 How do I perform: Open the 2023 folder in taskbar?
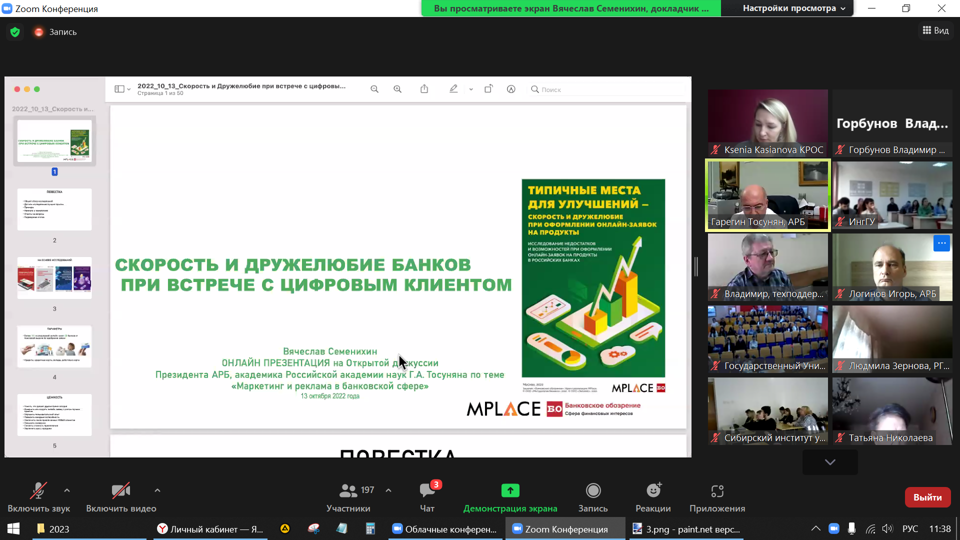[89, 529]
